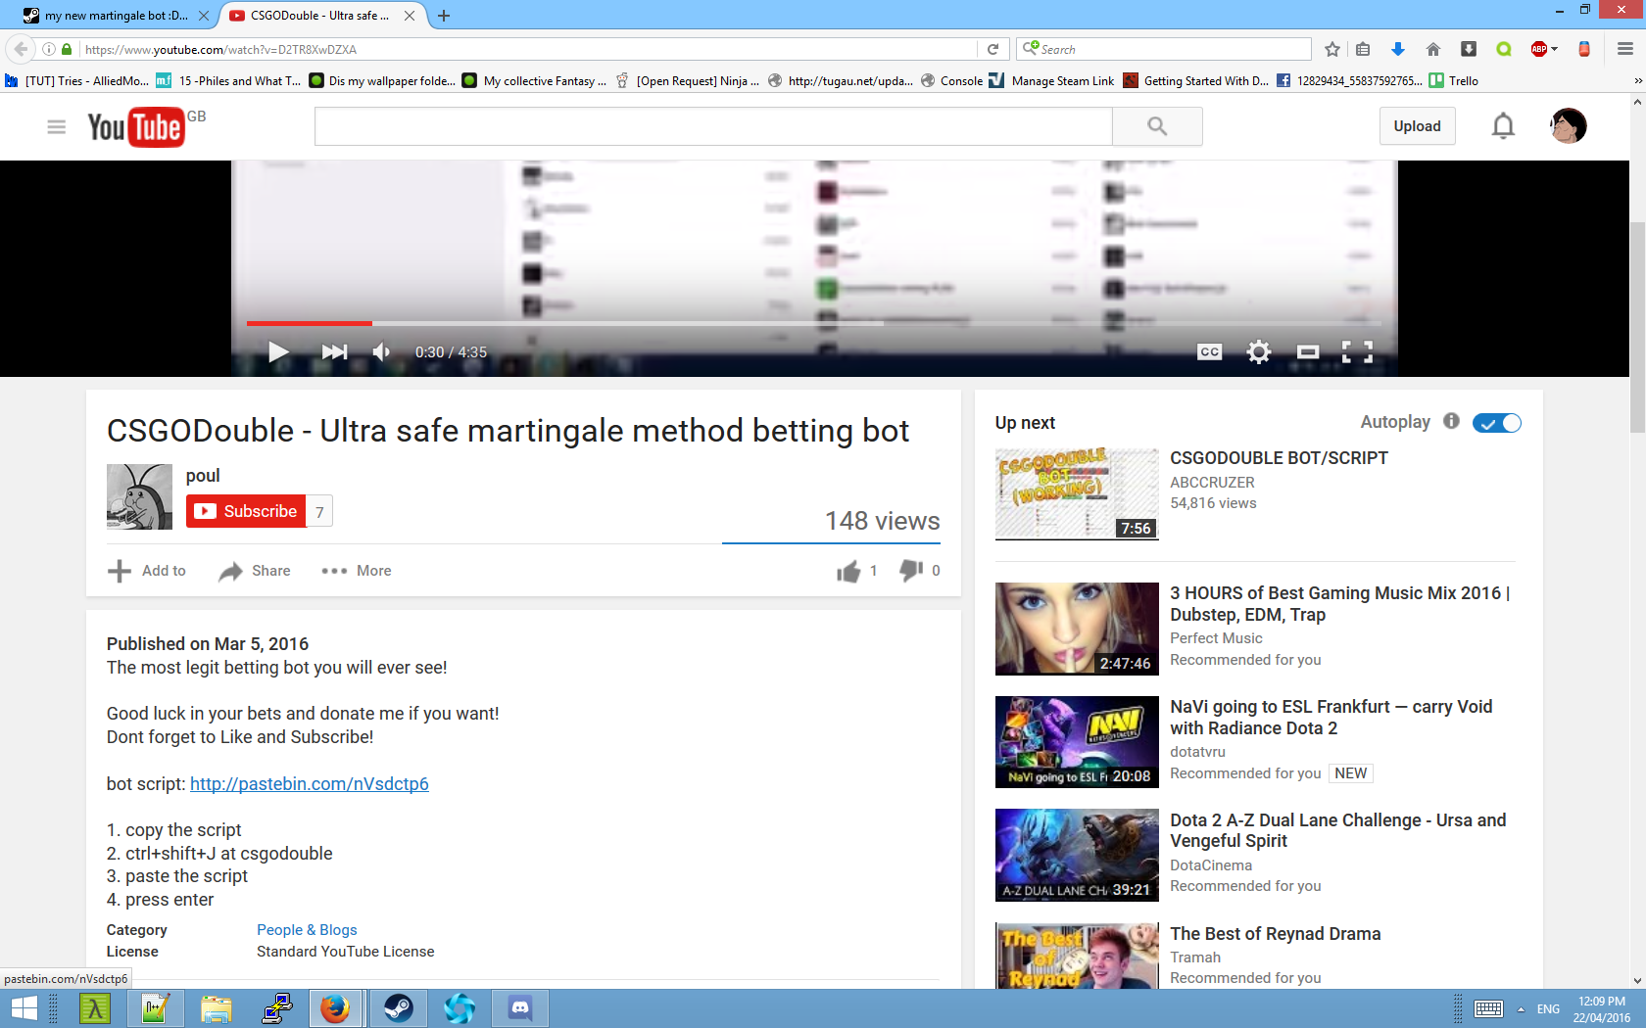This screenshot has height=1028, width=1646.
Task: Open Adblock Plus dropdown arrow
Action: click(x=1554, y=49)
